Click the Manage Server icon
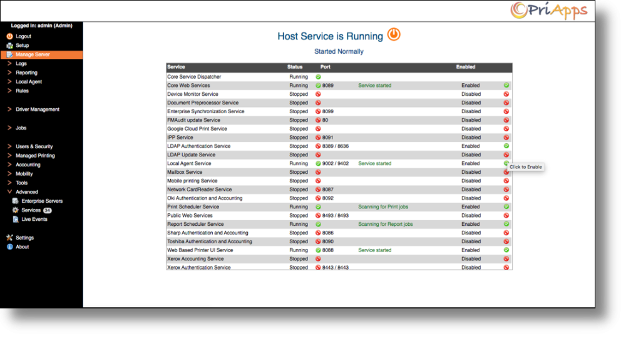This screenshot has width=626, height=339. pyautogui.click(x=9, y=54)
